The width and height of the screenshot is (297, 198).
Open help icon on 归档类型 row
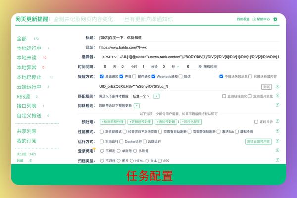coord(277,160)
